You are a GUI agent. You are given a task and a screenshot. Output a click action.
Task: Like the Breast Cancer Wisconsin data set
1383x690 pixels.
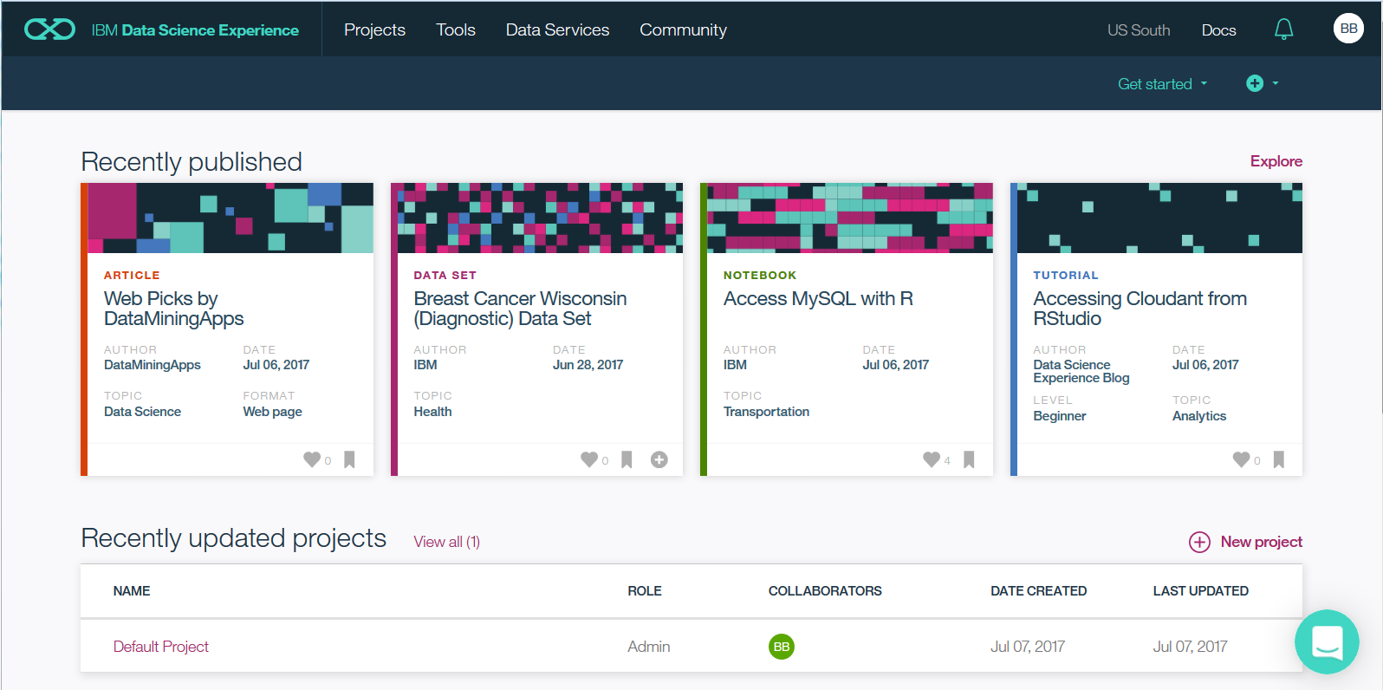pos(589,459)
